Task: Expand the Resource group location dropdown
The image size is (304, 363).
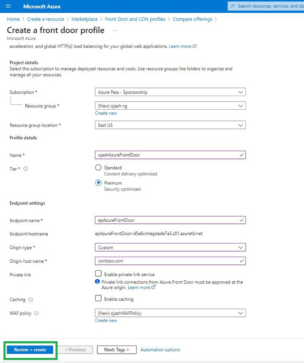Action: coord(170,125)
